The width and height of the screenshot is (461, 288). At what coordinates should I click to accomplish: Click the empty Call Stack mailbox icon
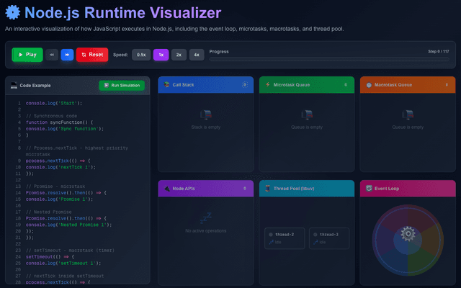206,114
